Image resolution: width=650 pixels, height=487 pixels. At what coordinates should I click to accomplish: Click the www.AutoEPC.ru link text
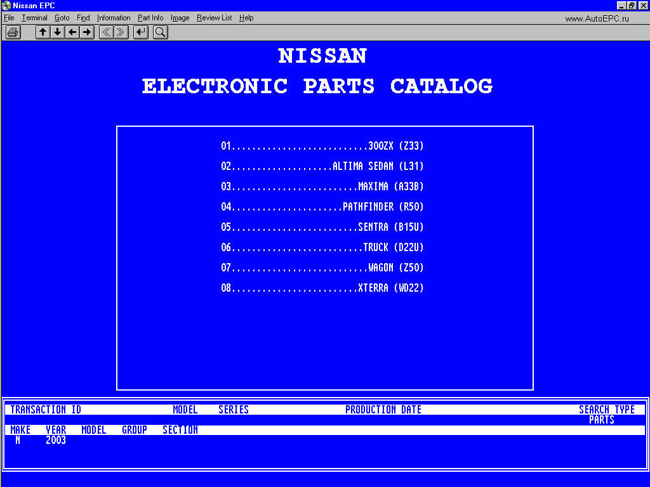click(597, 18)
